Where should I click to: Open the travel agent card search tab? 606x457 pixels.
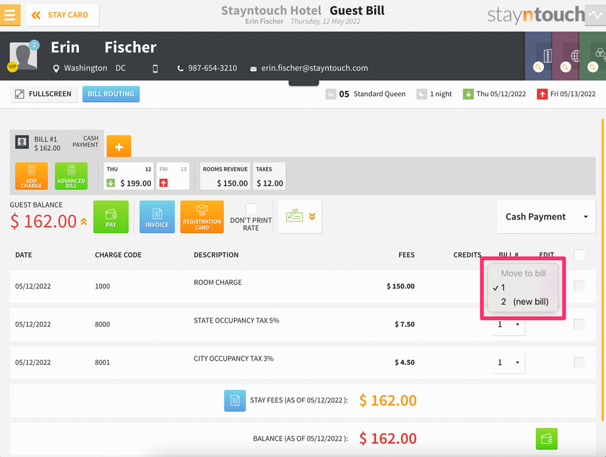tap(565, 57)
